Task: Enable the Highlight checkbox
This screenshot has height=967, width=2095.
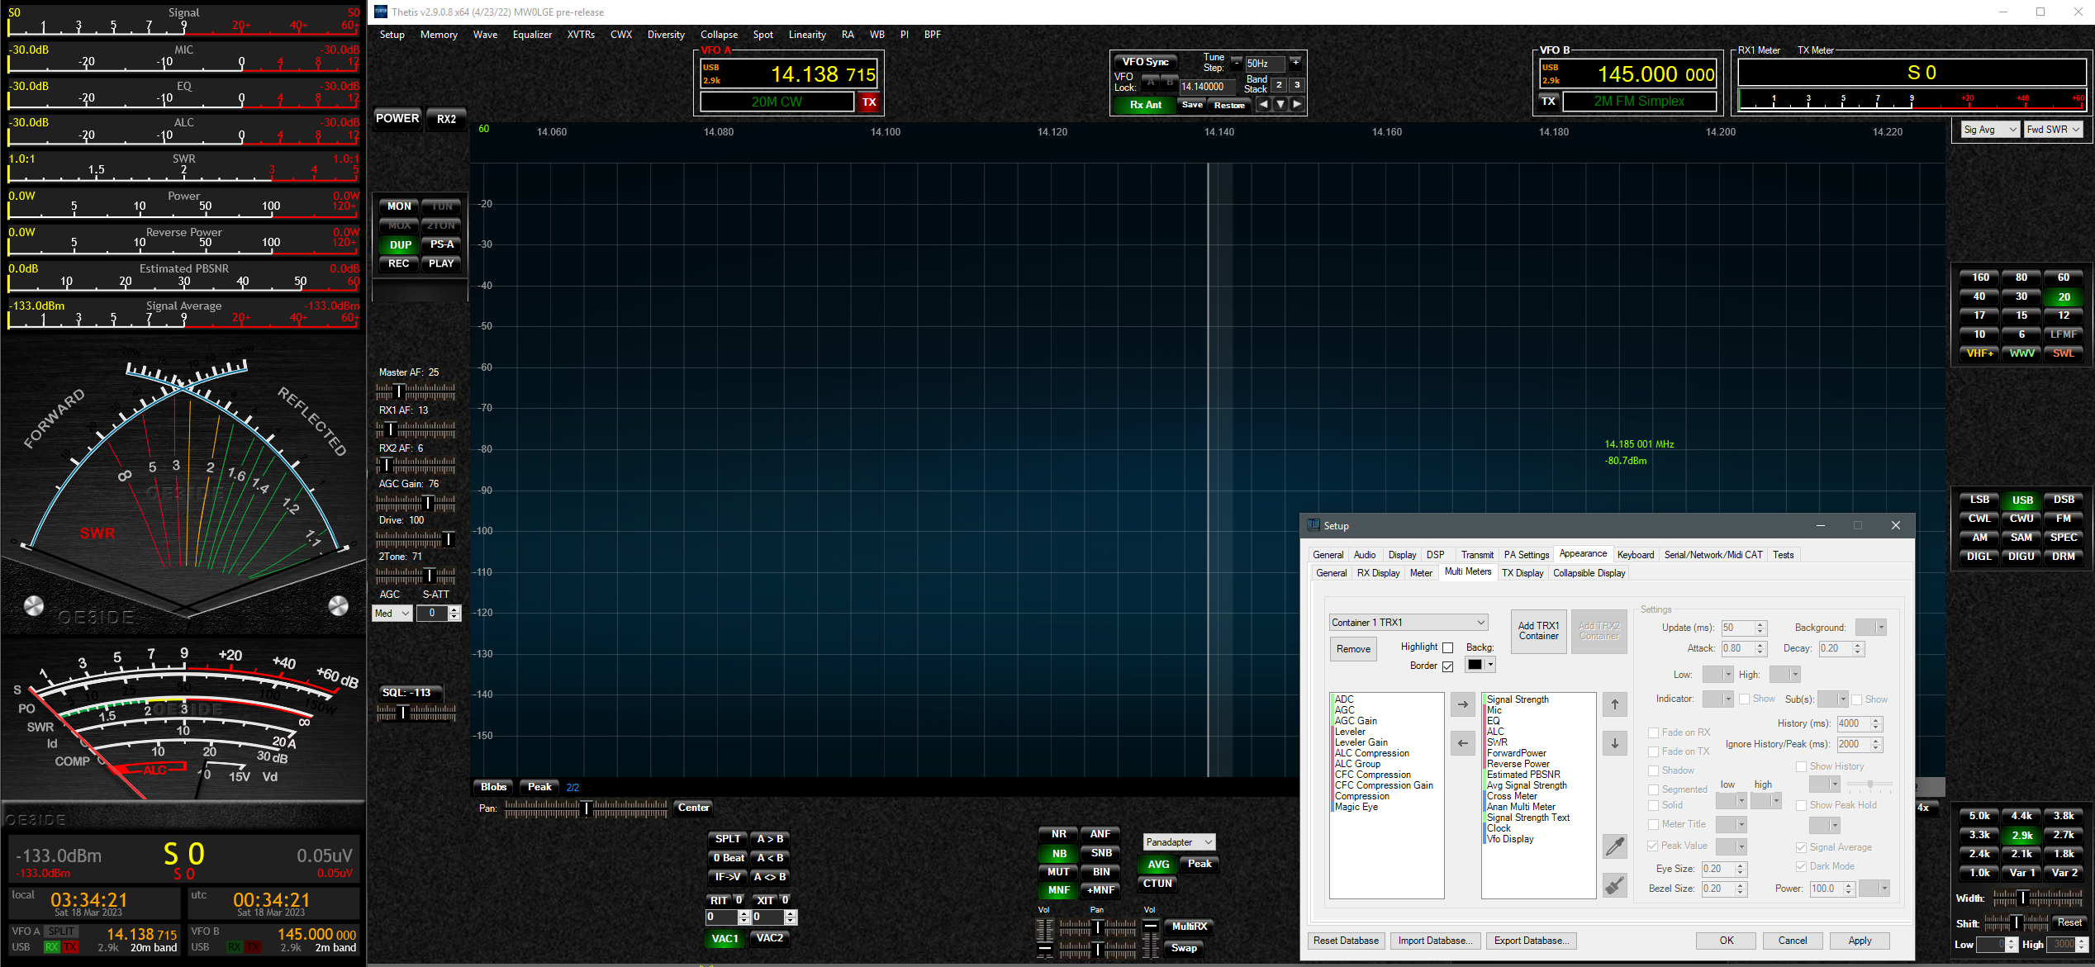Action: 1447,647
